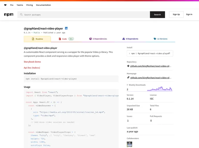Click the '26 kB' unpacked size value

(130, 109)
